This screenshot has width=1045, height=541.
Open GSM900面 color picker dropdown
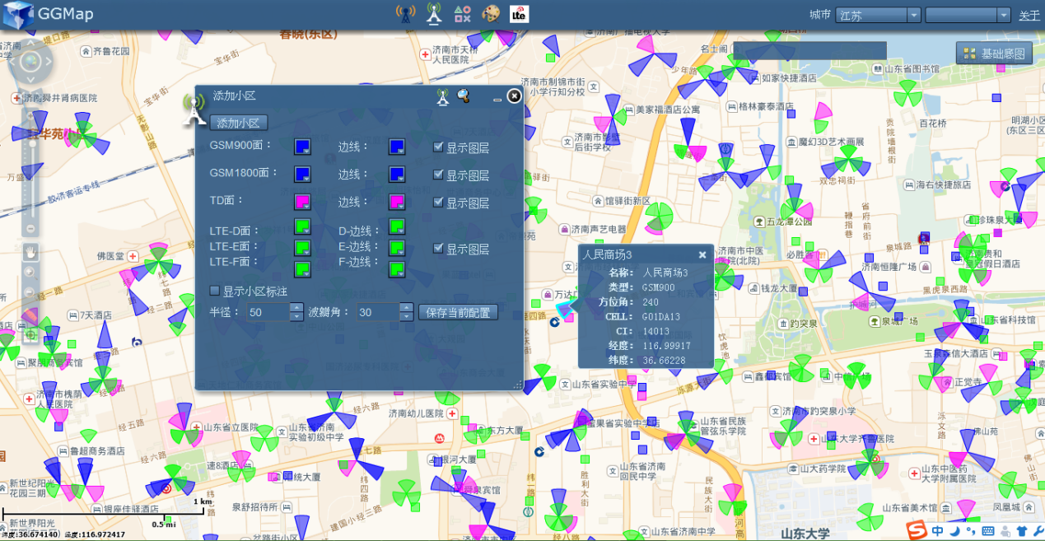(303, 147)
